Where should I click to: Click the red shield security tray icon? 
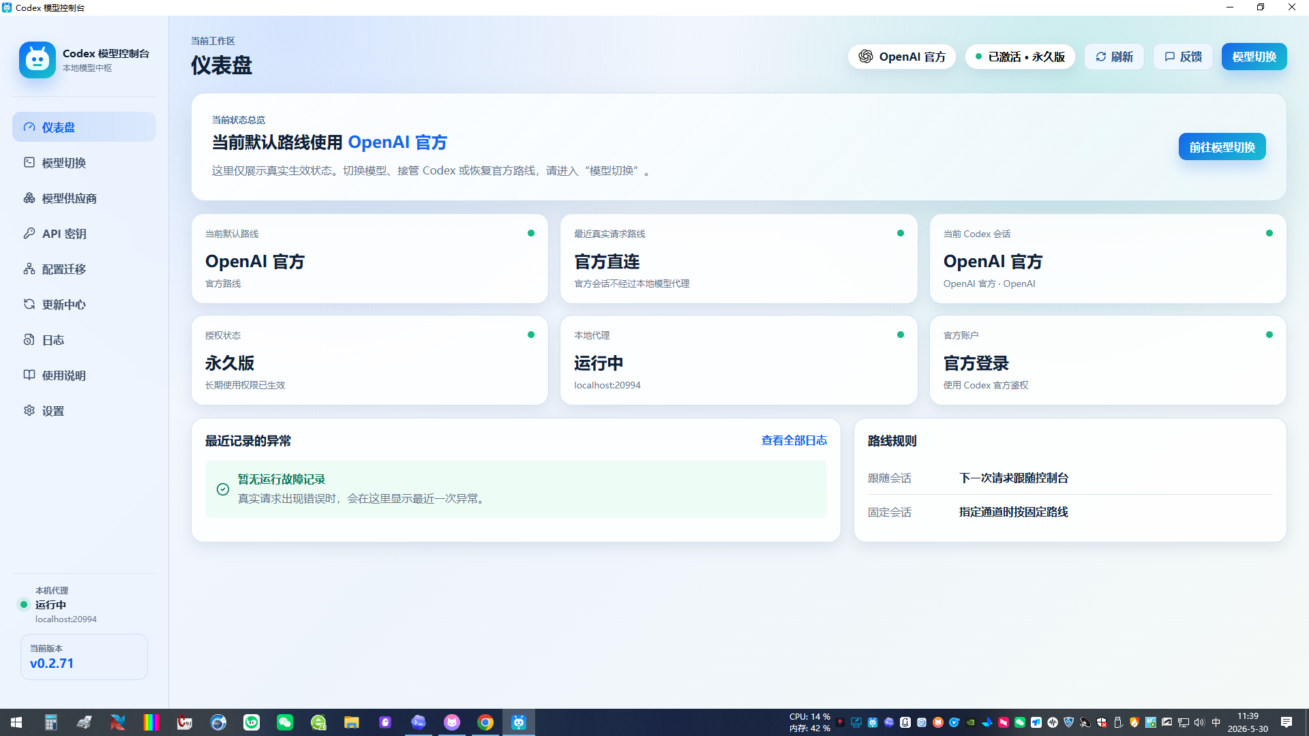pos(1102,722)
